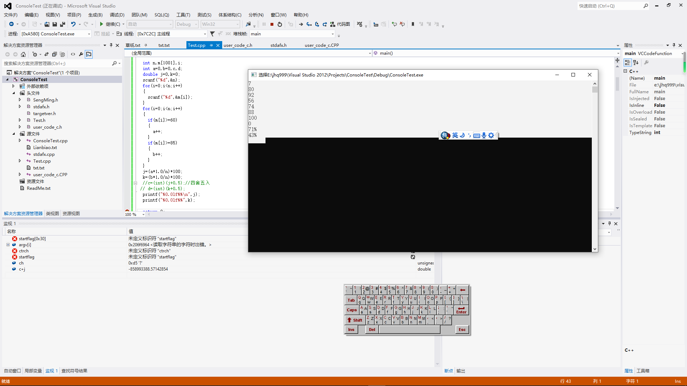The image size is (687, 386).
Task: Open the 工具(T) menu
Action: coord(183,15)
